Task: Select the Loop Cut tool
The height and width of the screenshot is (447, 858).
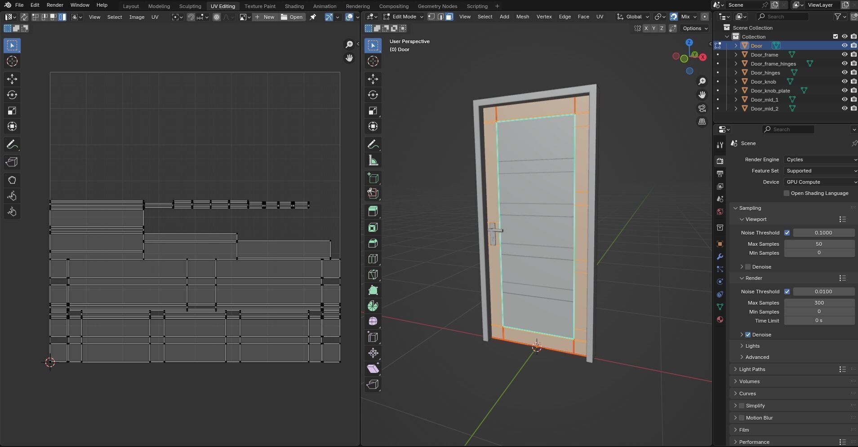Action: click(373, 259)
